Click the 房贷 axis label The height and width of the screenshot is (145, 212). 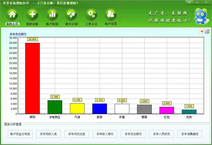click(32, 117)
